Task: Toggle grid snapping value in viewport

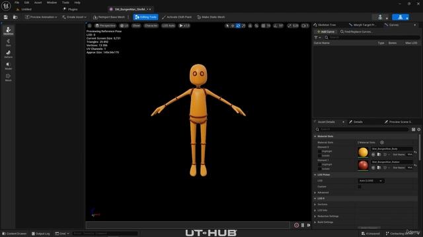Action: tap(266, 26)
